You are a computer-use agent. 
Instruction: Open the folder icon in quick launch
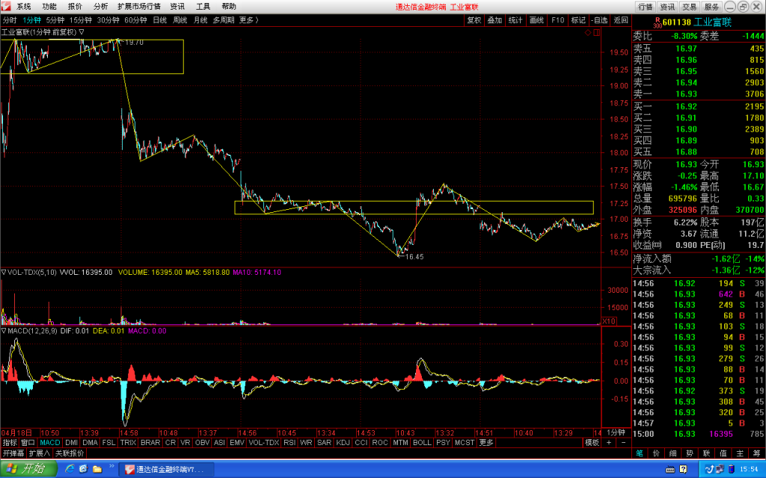[97, 469]
